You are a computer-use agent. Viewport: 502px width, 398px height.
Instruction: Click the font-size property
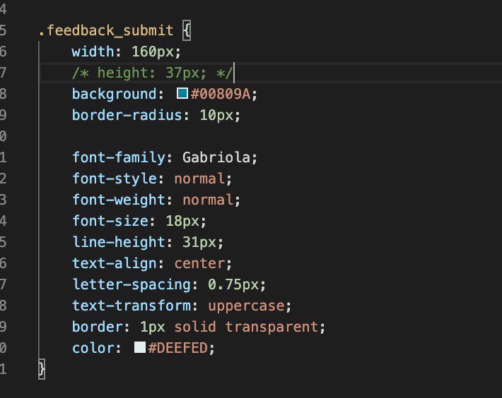110,221
